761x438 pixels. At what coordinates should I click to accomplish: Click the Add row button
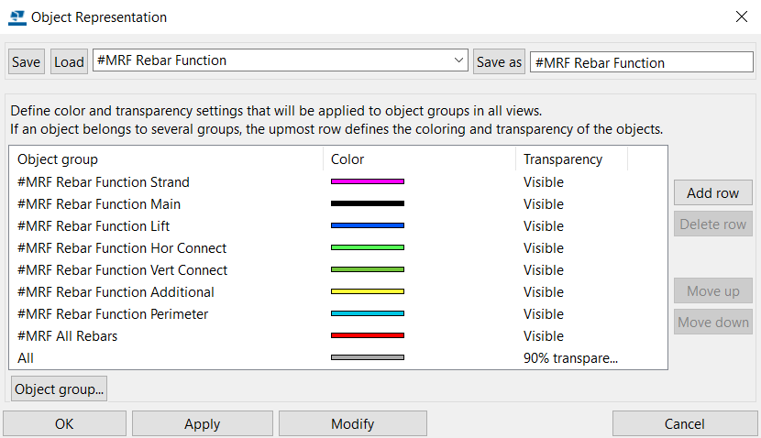pos(713,192)
